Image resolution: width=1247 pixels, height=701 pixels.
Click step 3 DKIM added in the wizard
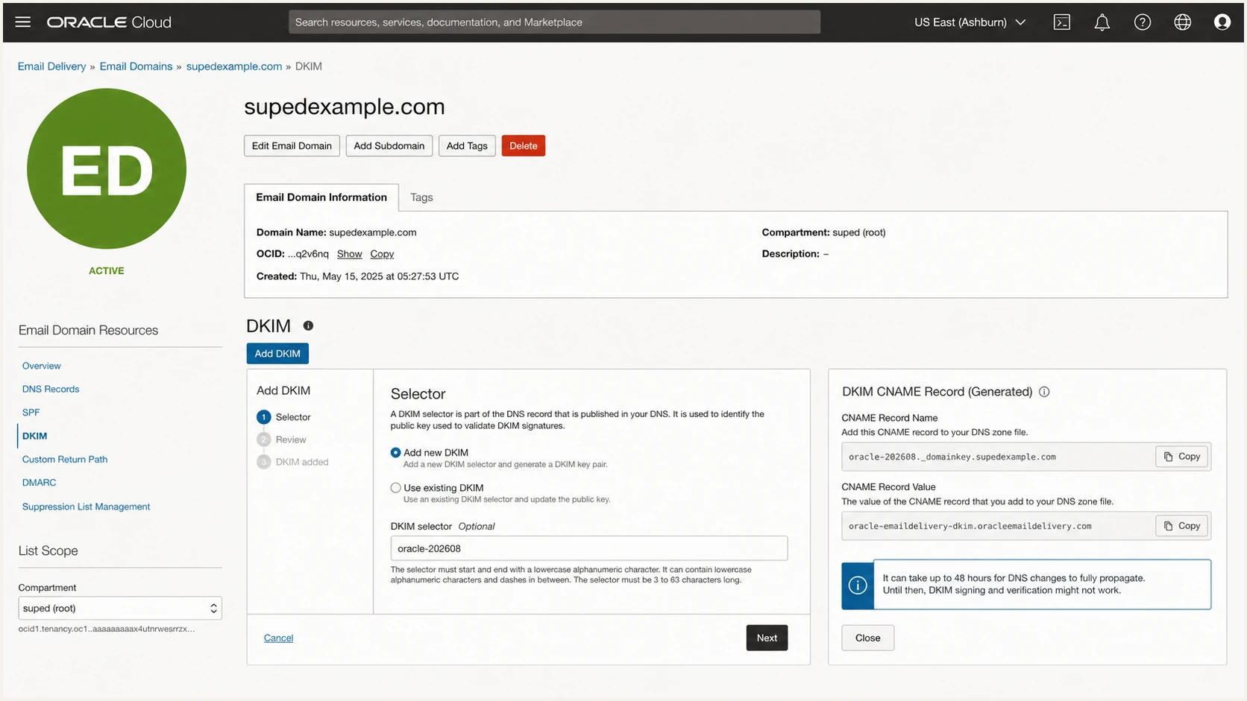[293, 462]
